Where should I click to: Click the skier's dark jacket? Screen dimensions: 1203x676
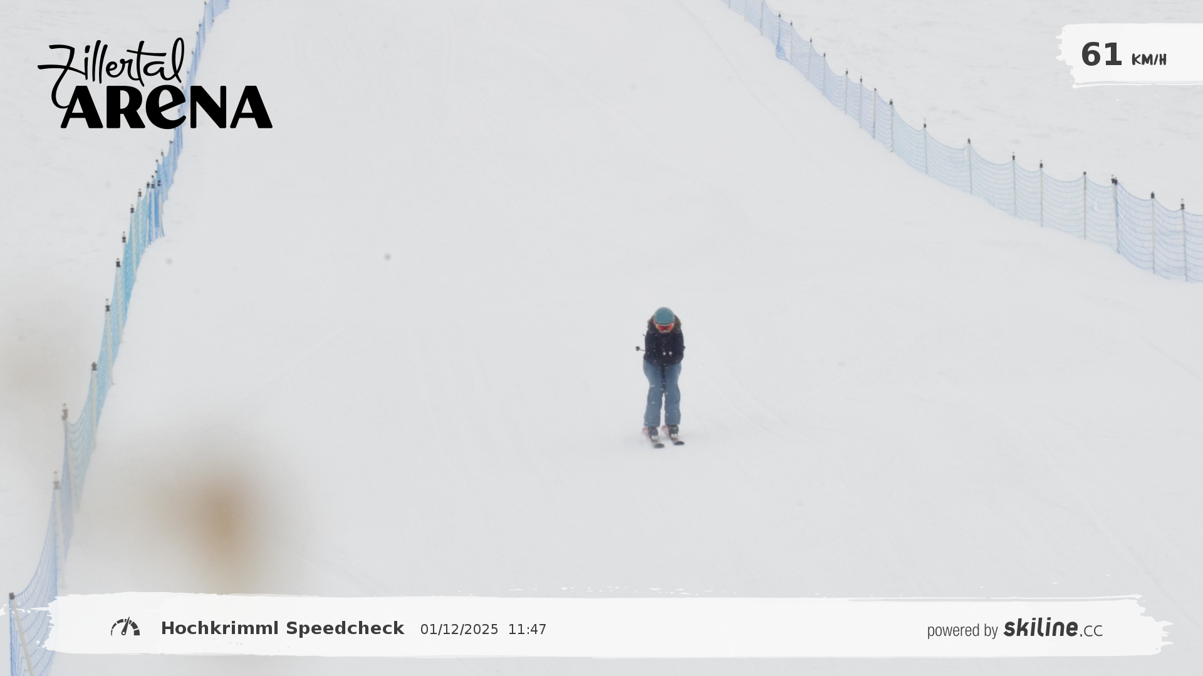[664, 346]
